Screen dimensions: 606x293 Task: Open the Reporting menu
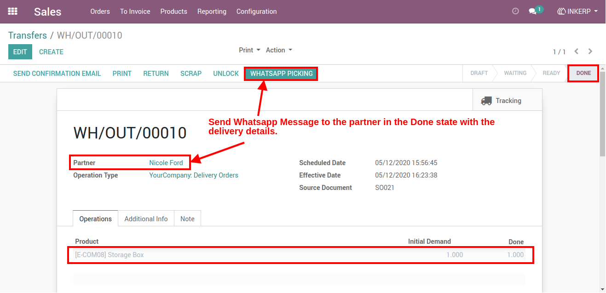[212, 11]
